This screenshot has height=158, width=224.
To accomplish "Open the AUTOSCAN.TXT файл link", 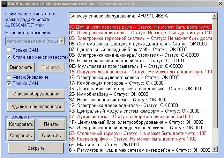I will tap(24, 25).
